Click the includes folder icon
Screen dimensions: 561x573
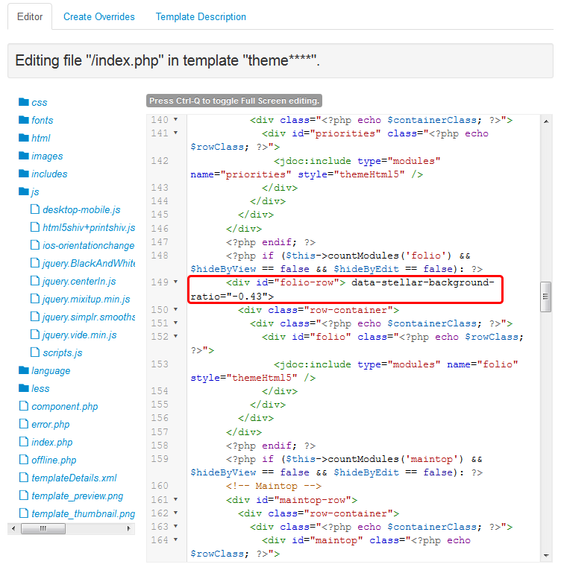click(x=23, y=174)
